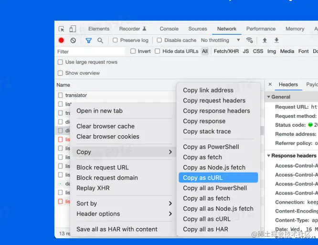Choose Block request URL
The width and height of the screenshot is (318, 245).
(x=124, y=167)
